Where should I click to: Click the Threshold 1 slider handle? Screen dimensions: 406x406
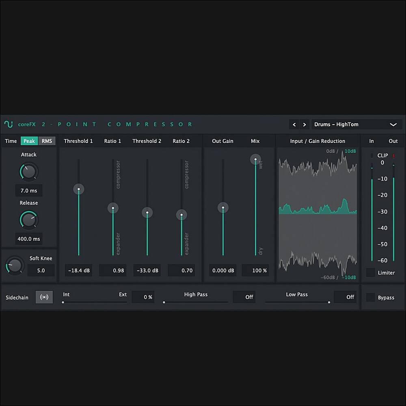(79, 189)
